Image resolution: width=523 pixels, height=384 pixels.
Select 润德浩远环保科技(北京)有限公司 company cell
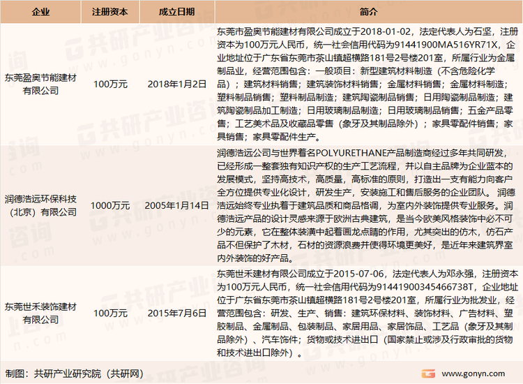pos(40,206)
